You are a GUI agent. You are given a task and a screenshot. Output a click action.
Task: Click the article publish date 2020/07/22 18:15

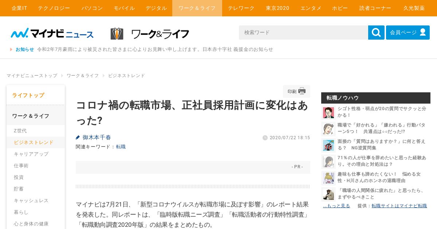(290, 138)
